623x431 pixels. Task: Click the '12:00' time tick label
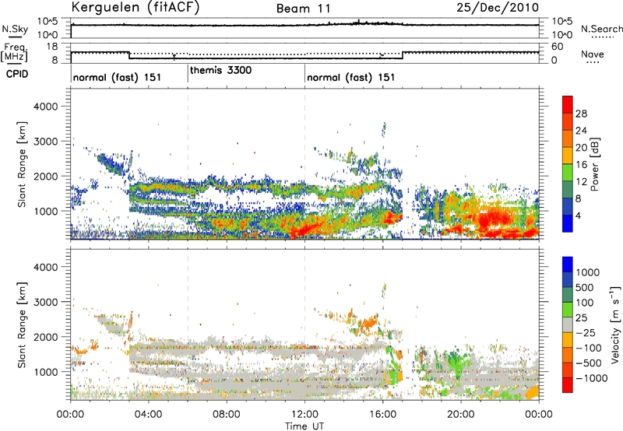click(x=304, y=415)
